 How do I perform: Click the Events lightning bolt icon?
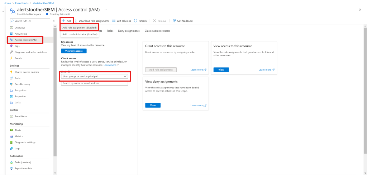[x=11, y=58]
